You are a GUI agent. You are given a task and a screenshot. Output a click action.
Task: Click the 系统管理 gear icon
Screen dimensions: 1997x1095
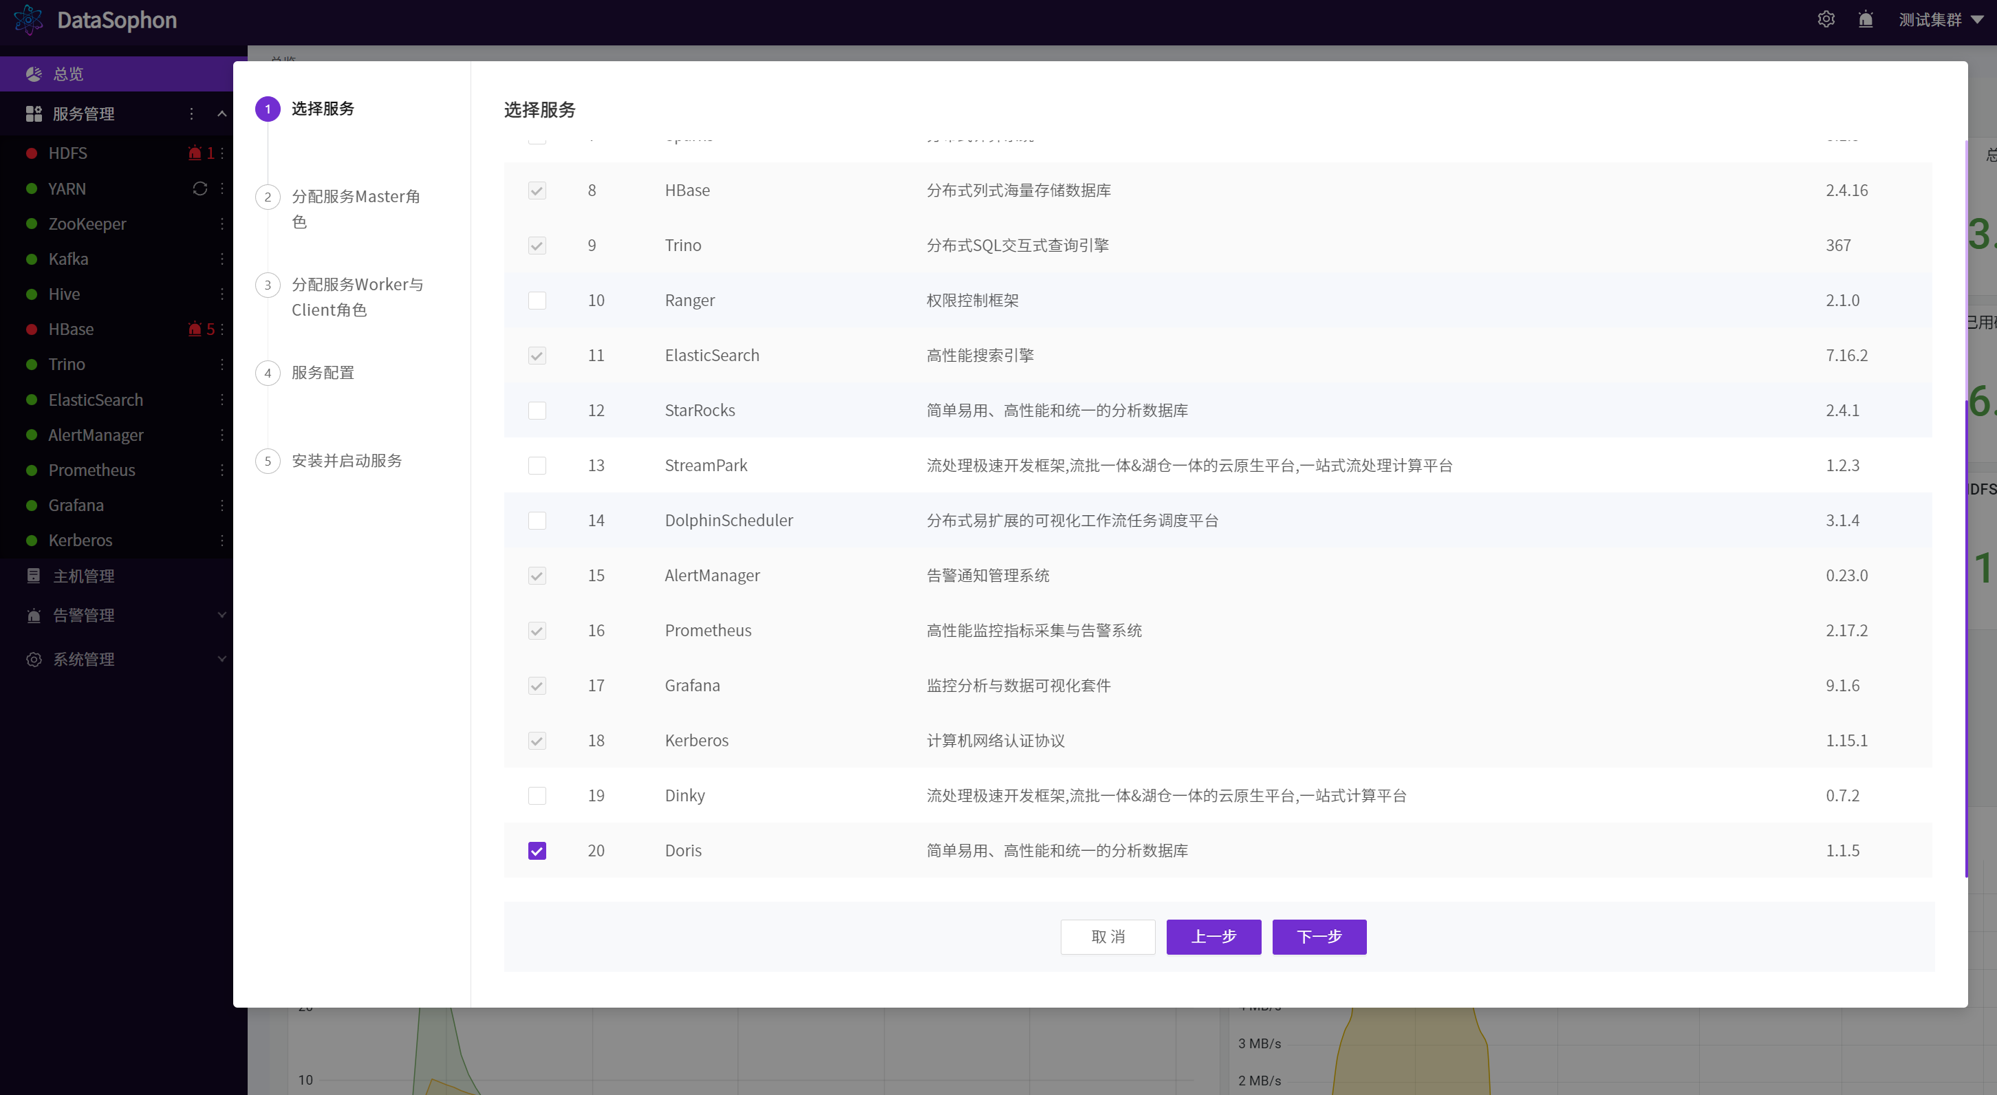pos(33,660)
